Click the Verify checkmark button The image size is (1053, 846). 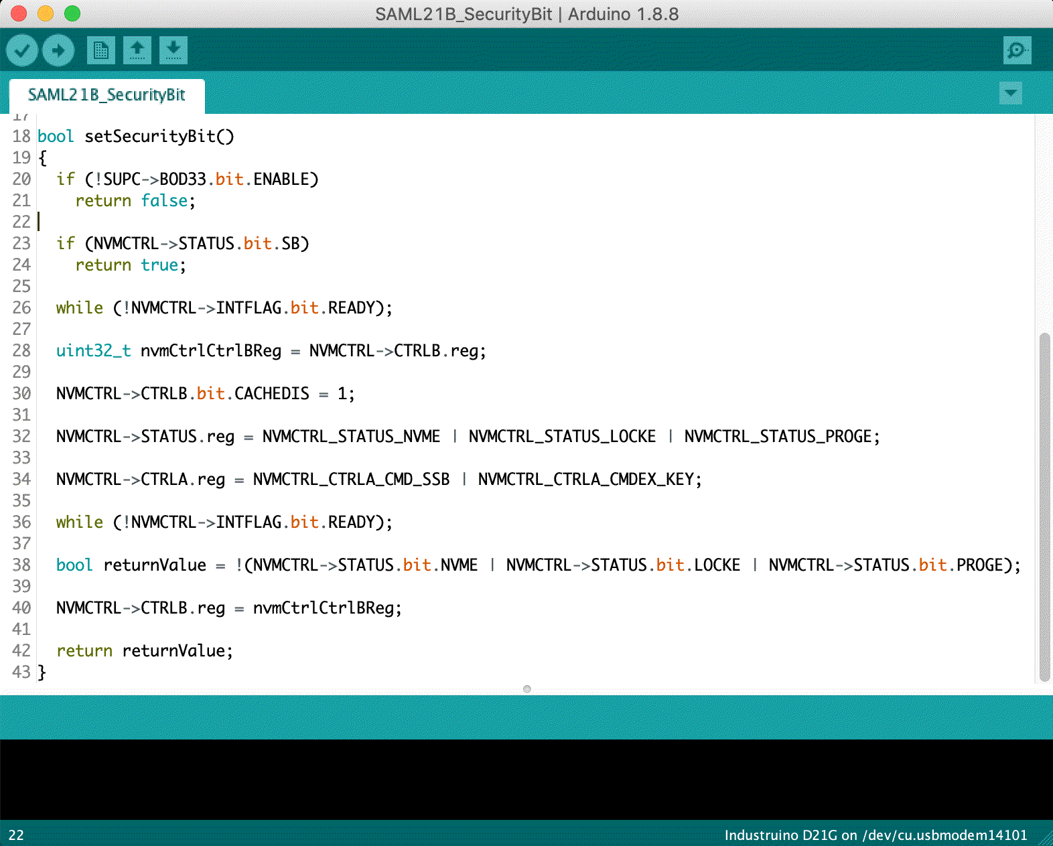click(22, 50)
